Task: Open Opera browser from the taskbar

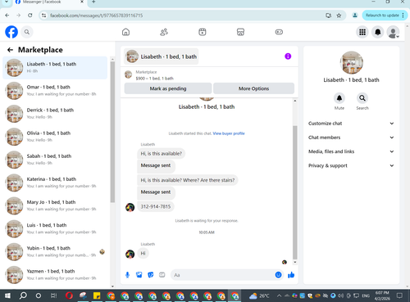Action: (69, 295)
